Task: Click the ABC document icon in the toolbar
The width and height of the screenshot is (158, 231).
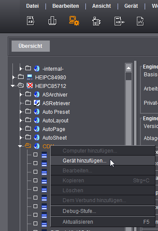Action: pyautogui.click(x=30, y=21)
